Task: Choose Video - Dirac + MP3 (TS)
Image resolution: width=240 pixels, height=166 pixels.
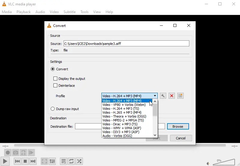Action: (x=127, y=124)
